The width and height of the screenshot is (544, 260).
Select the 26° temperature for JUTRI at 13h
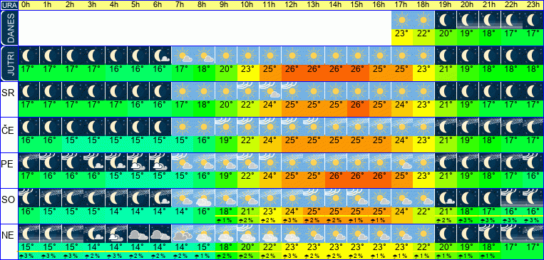tap(314, 69)
